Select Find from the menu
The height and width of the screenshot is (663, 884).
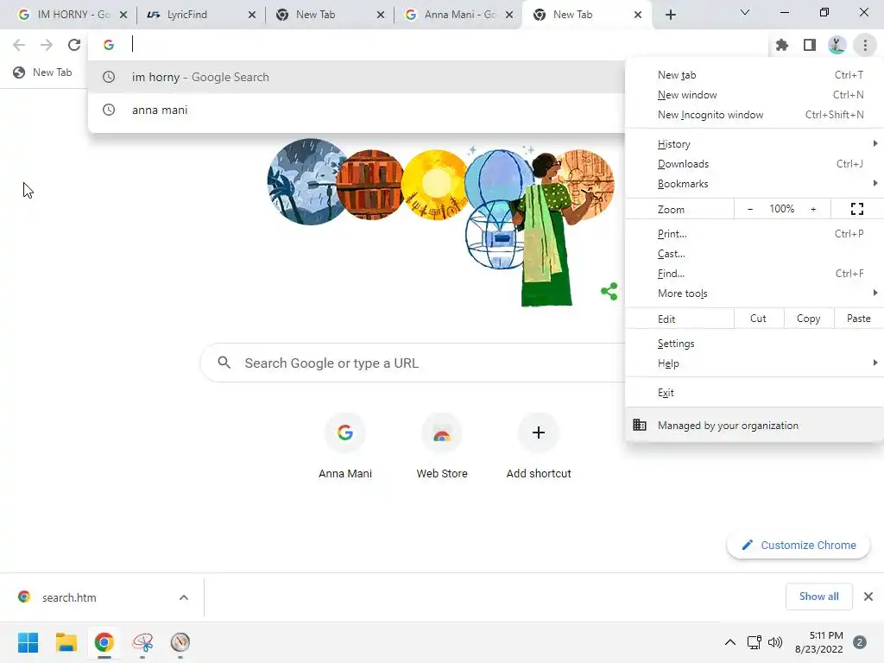[x=755, y=274]
